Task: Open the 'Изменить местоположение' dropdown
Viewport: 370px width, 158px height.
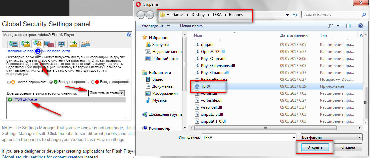Action: point(106,93)
